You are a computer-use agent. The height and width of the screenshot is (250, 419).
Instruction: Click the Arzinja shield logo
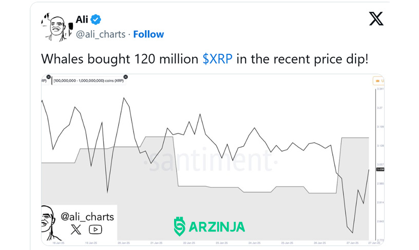click(179, 227)
